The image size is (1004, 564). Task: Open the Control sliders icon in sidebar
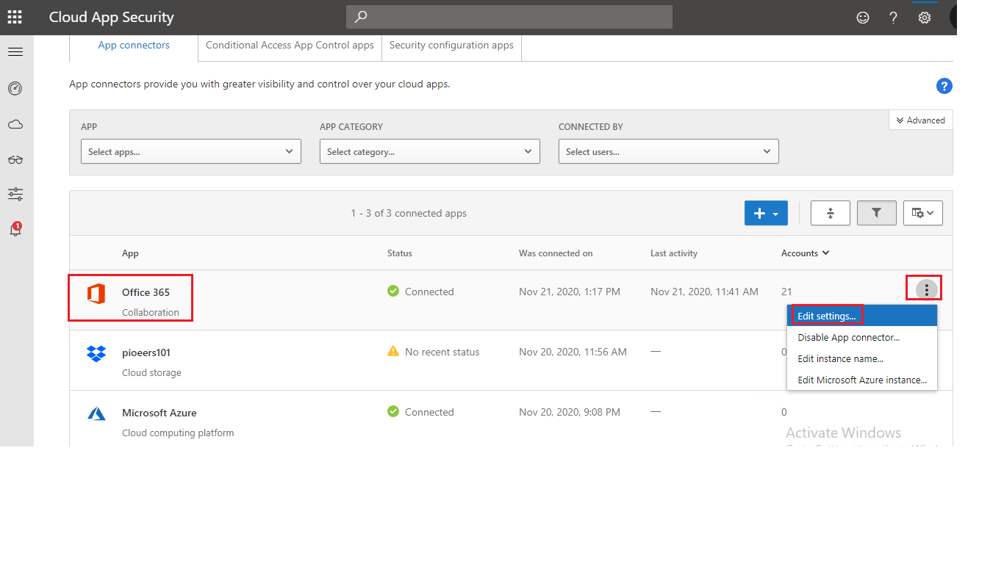(15, 195)
